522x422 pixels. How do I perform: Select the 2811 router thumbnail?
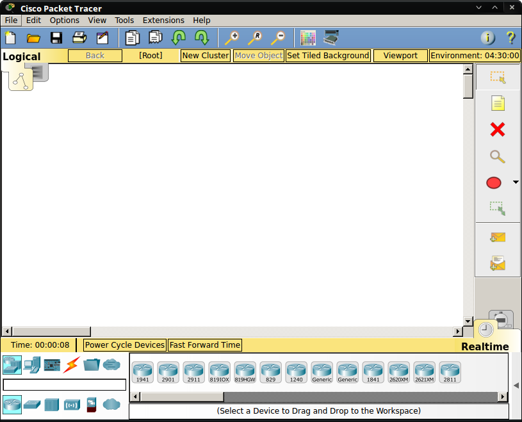click(x=450, y=371)
